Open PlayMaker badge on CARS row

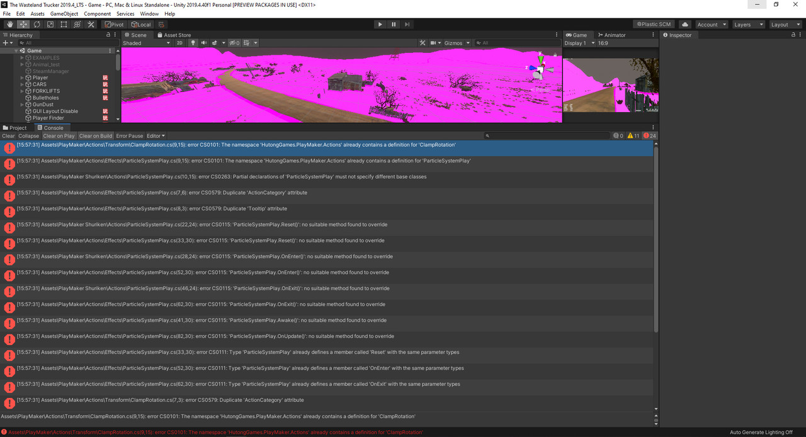[x=105, y=84]
